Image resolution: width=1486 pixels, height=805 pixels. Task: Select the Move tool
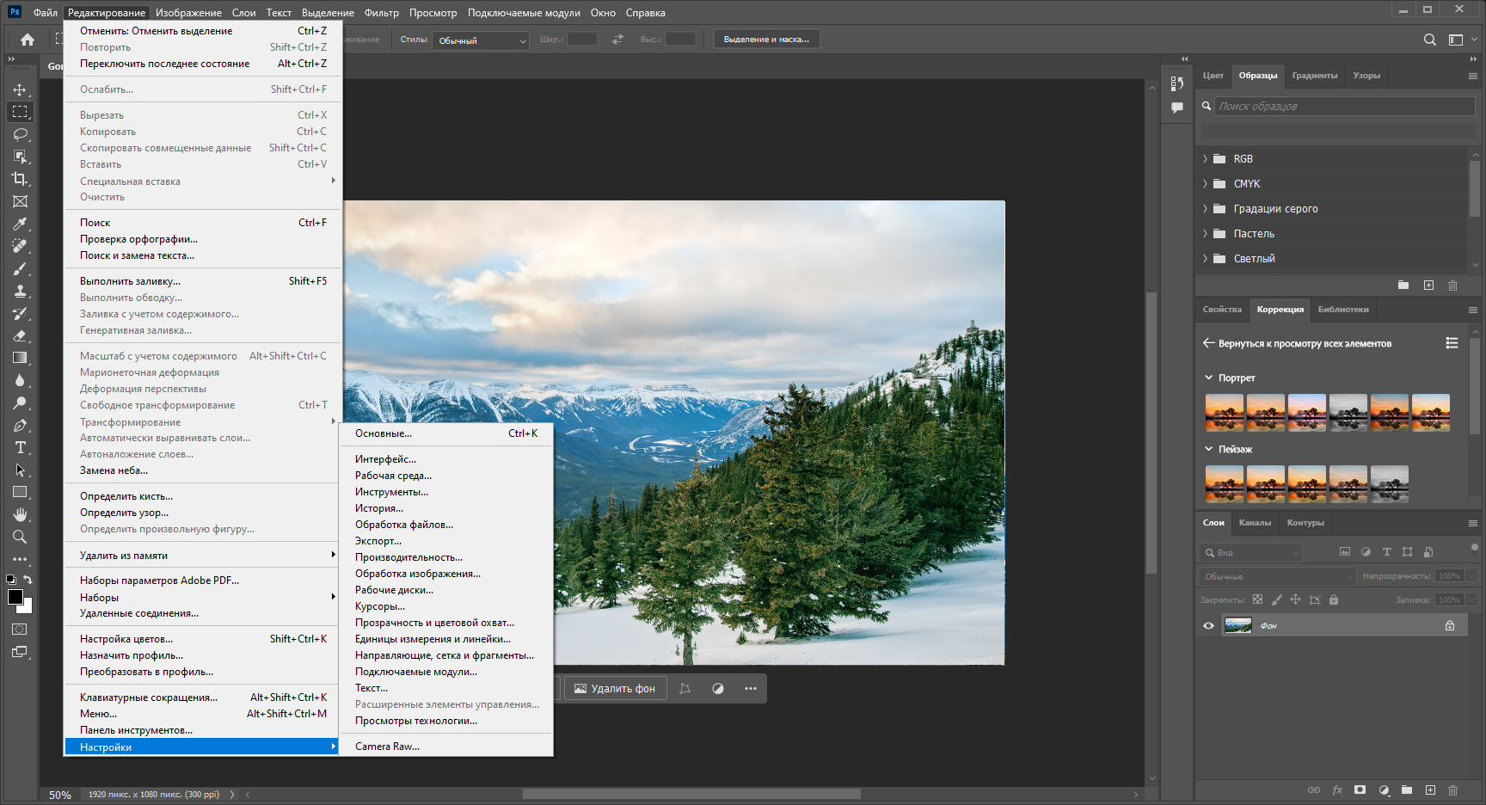pyautogui.click(x=20, y=89)
